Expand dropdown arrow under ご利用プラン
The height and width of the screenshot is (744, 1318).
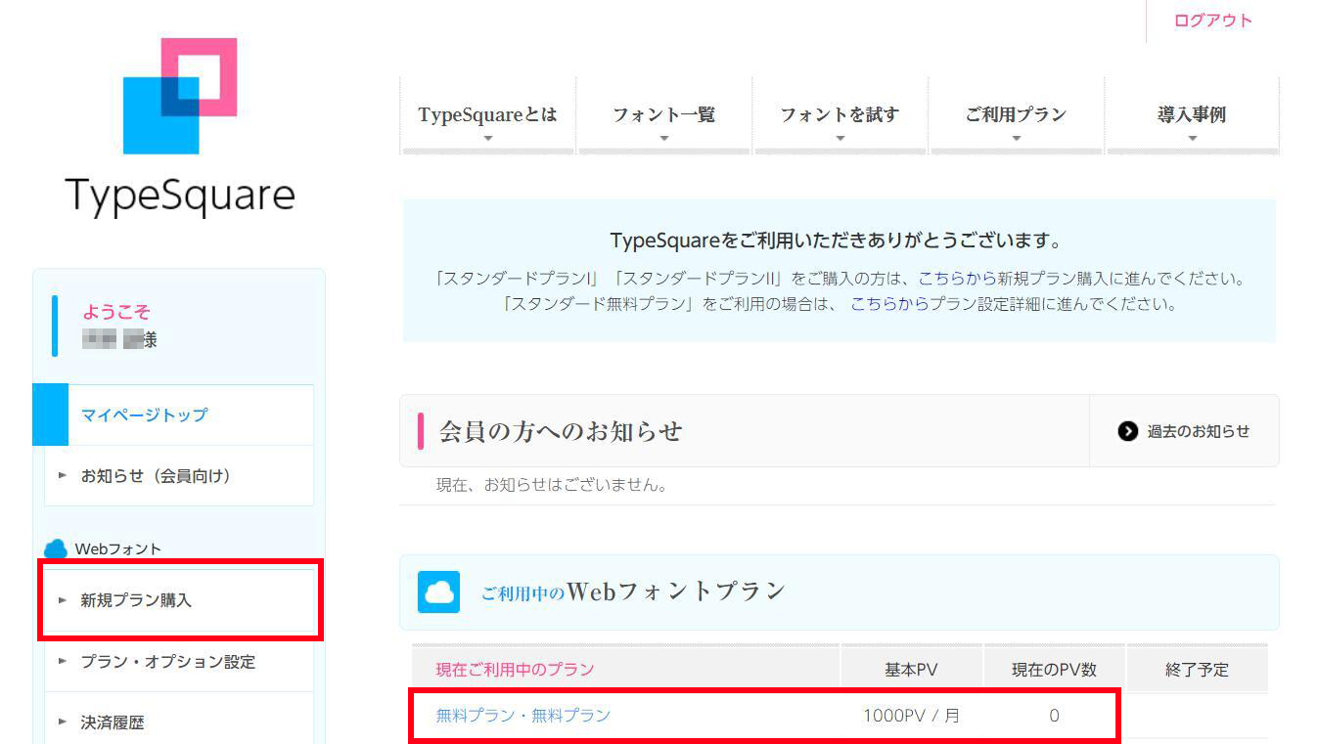point(1016,139)
